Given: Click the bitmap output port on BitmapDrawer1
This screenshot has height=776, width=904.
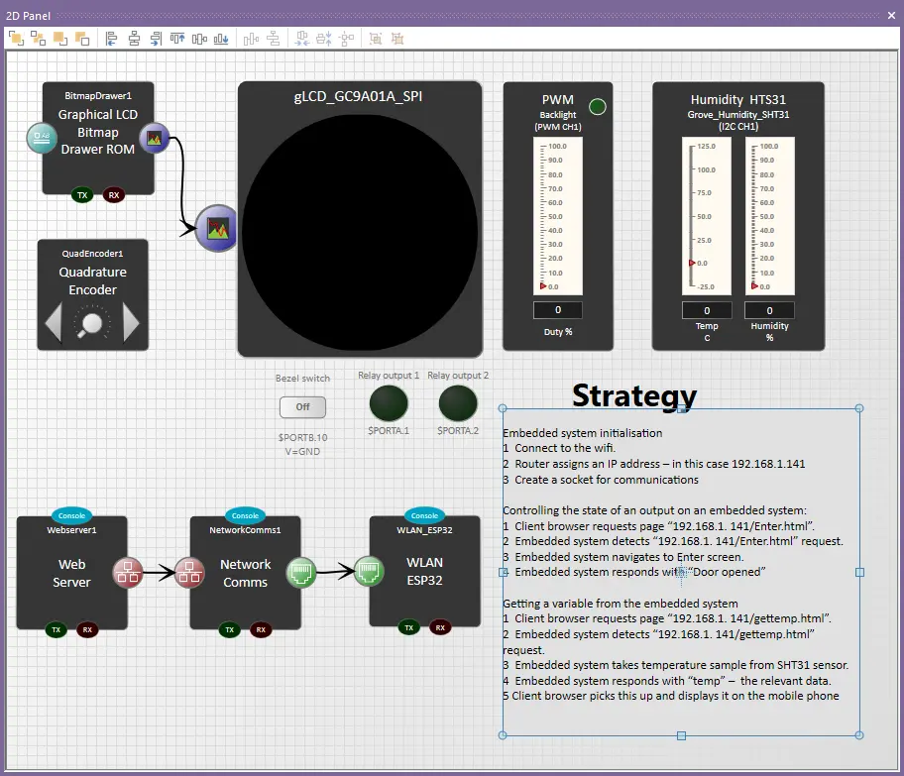Looking at the screenshot, I should coord(154,139).
